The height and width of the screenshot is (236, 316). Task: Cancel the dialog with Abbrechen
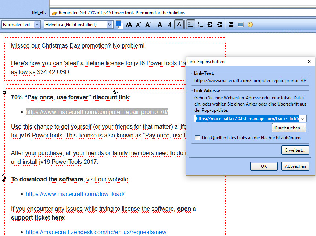tap(295, 166)
